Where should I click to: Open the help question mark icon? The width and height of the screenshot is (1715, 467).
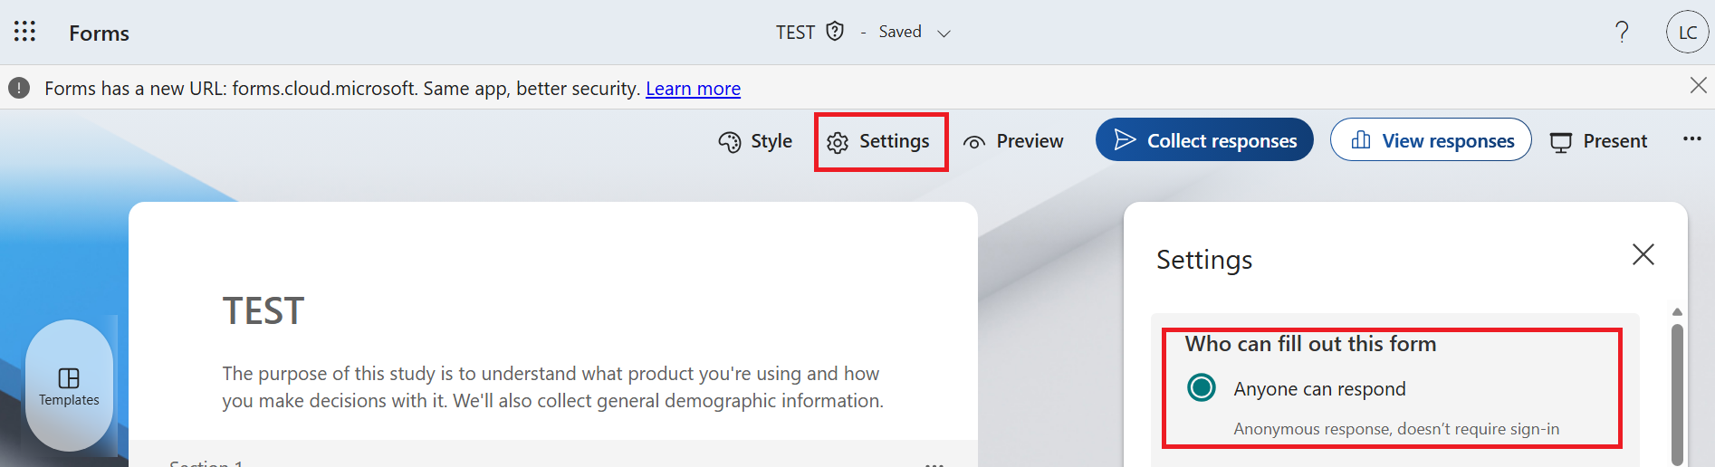pyautogui.click(x=1622, y=33)
